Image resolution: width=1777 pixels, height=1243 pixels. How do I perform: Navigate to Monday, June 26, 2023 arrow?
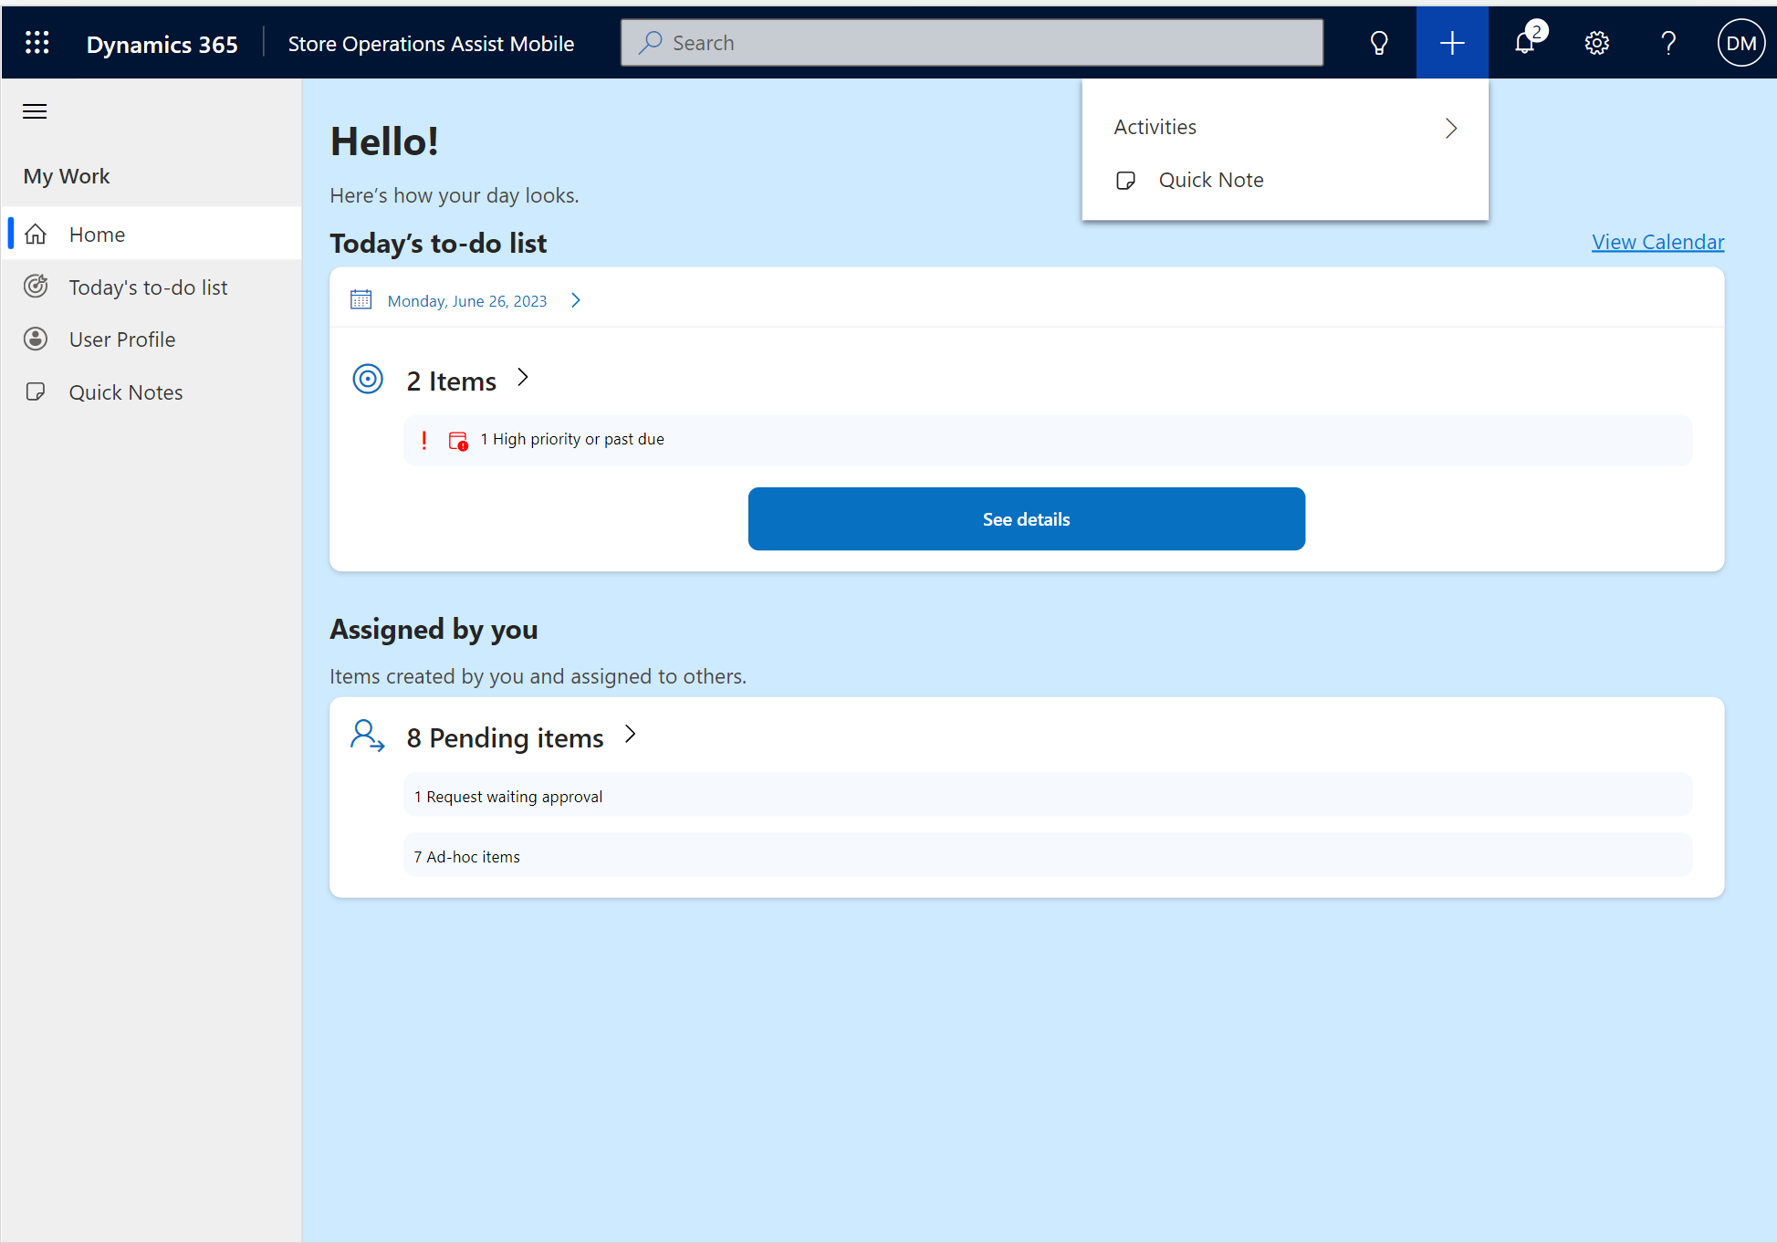tap(575, 299)
